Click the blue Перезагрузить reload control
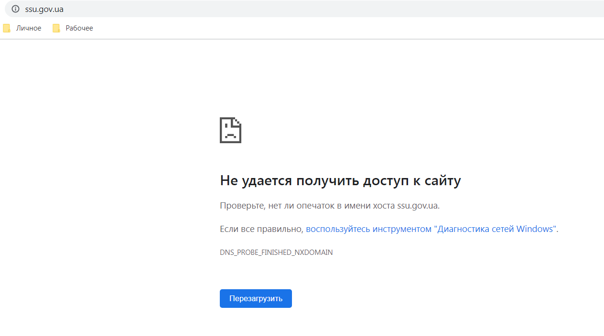 point(256,298)
